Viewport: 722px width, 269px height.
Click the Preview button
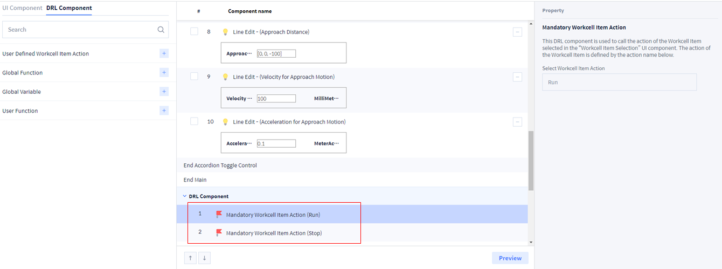click(x=510, y=258)
